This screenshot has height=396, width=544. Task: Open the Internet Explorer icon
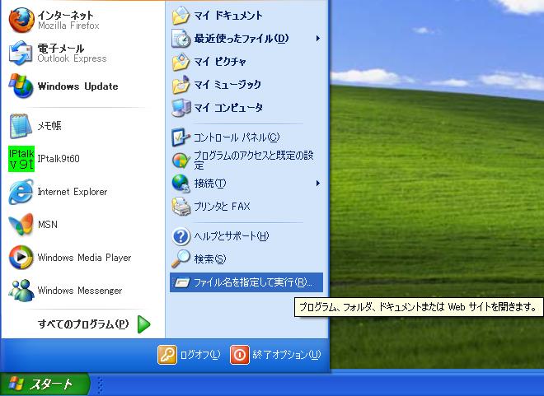pyautogui.click(x=21, y=192)
